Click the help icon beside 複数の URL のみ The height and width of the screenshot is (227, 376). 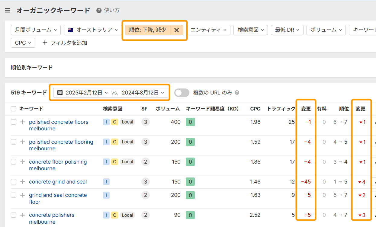pos(237,92)
